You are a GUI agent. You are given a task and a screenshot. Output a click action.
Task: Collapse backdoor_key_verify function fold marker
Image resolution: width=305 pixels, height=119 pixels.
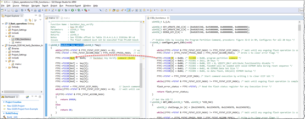coord(49,45)
